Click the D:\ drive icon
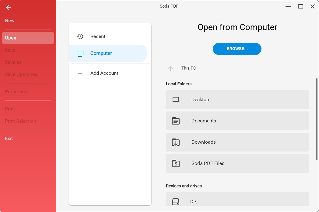 pyautogui.click(x=176, y=202)
